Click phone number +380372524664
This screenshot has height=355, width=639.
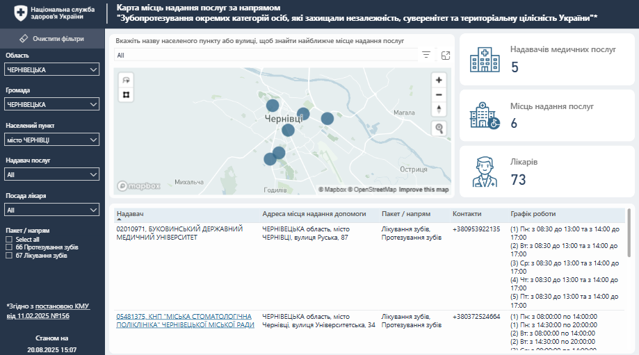click(x=476, y=316)
